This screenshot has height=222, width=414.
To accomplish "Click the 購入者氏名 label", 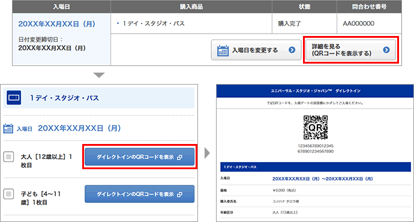I will [x=229, y=201].
